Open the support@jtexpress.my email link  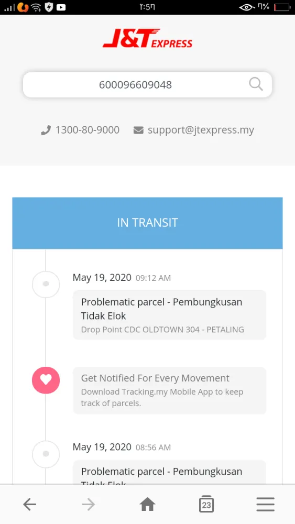(x=201, y=130)
